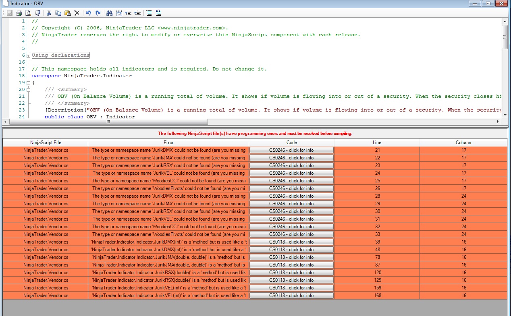Click the Copy icon
This screenshot has height=316, width=511.
point(58,13)
